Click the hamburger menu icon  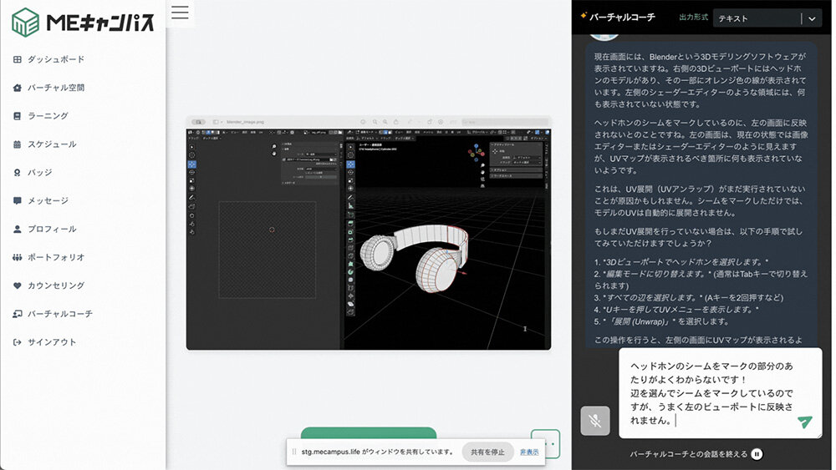[180, 13]
